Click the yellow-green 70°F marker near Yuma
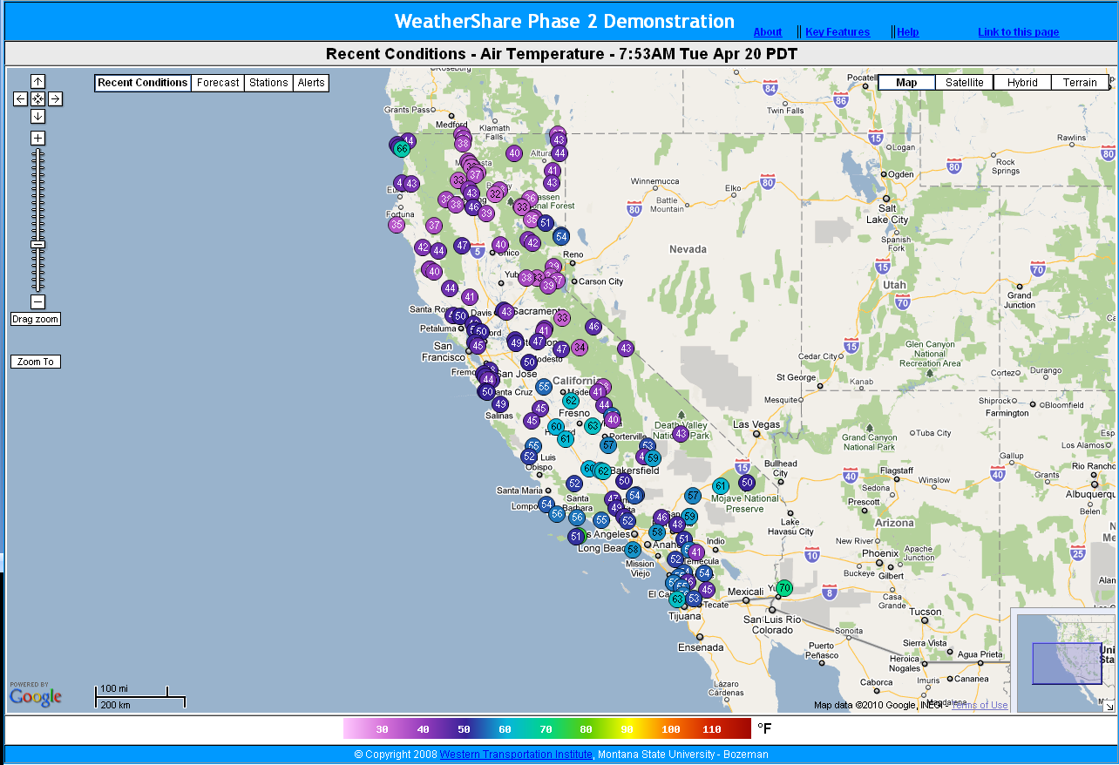1119x765 pixels. point(784,588)
